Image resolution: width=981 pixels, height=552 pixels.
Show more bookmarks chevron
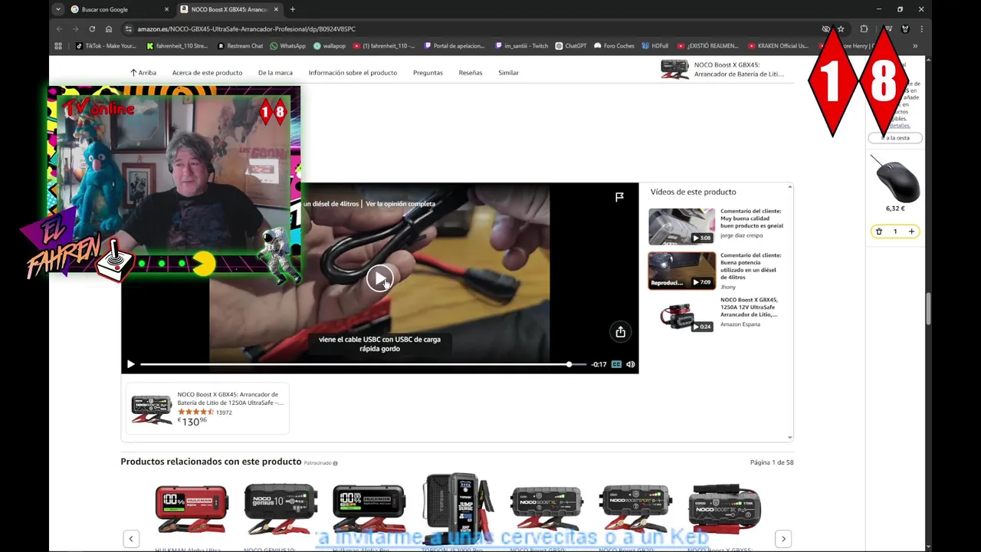click(x=914, y=46)
